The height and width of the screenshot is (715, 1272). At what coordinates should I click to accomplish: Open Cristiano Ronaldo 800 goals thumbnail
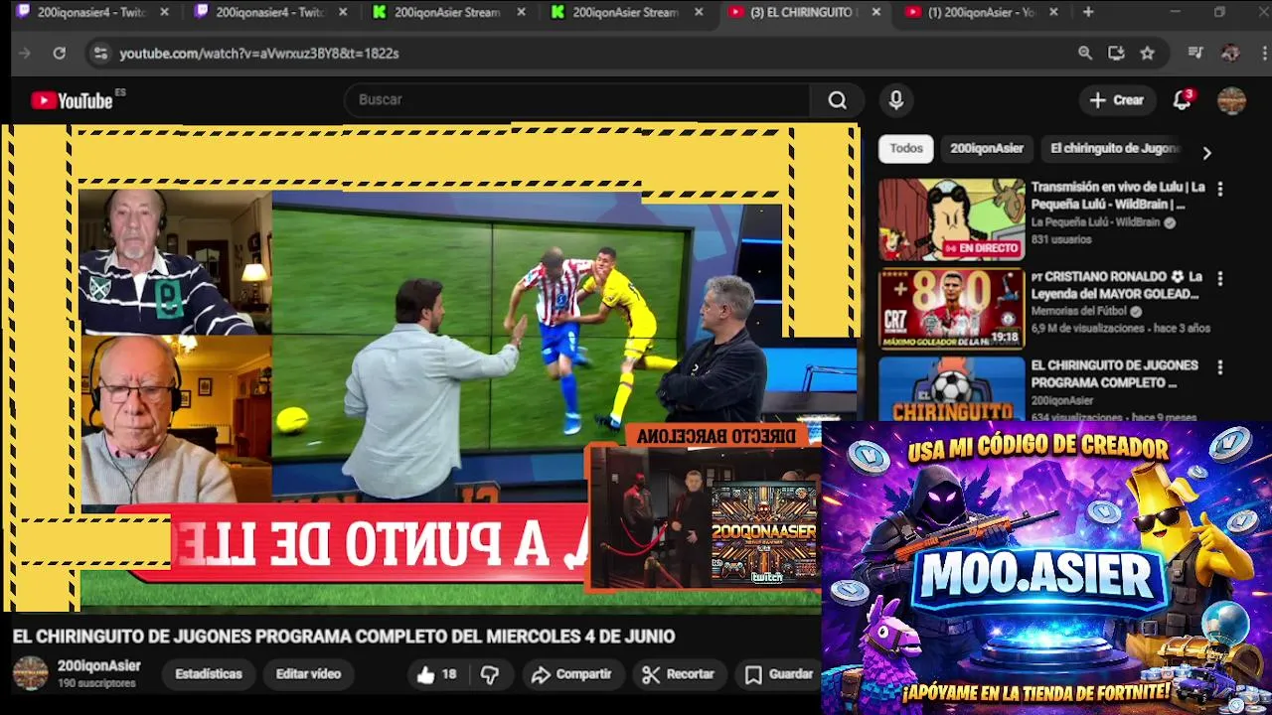[951, 309]
